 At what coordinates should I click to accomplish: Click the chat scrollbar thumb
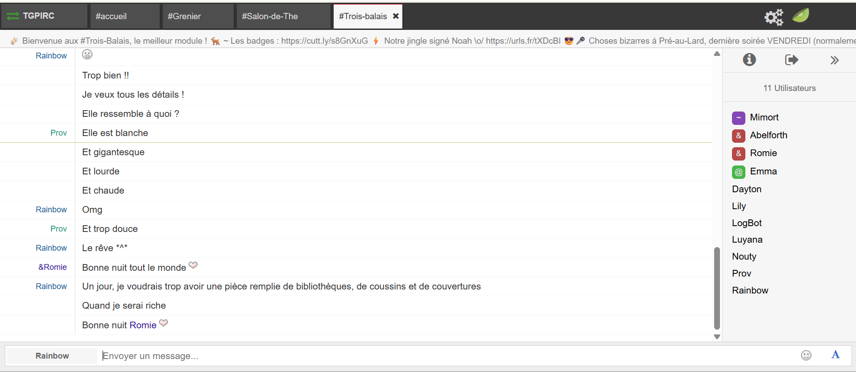coord(717,288)
